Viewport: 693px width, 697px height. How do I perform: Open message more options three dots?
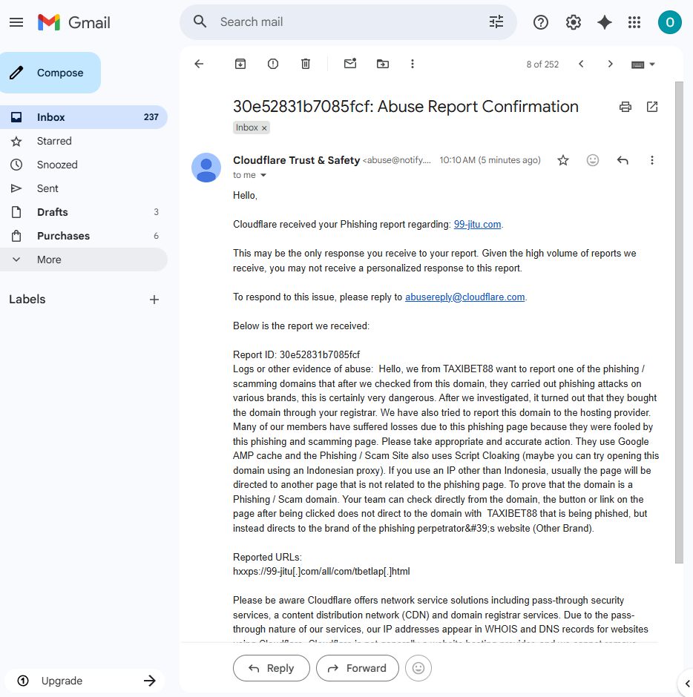coord(652,160)
